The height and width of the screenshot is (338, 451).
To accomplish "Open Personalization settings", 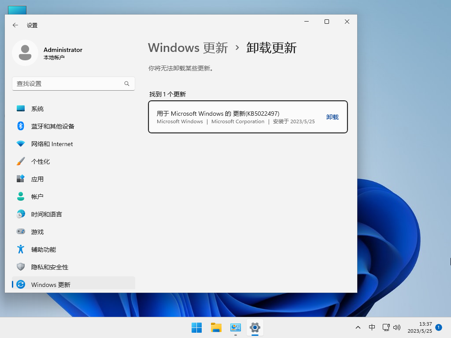I will tap(42, 161).
